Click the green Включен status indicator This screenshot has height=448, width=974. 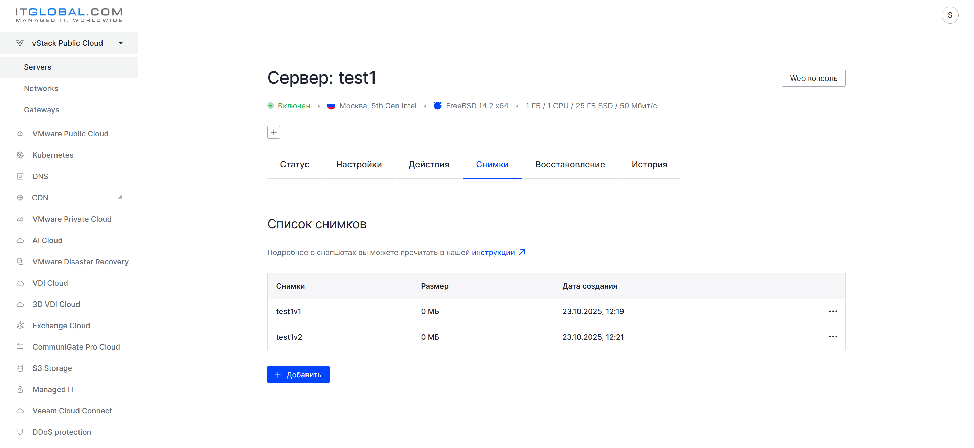pos(289,106)
